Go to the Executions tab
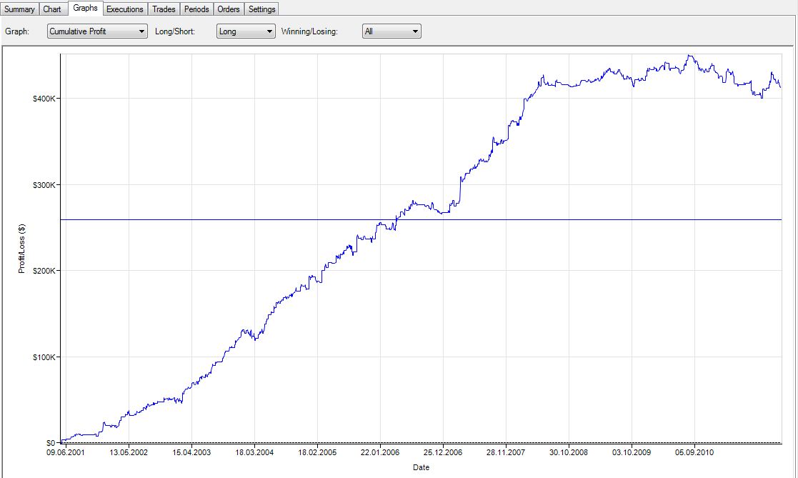Screen dimensions: 798x478 125,9
